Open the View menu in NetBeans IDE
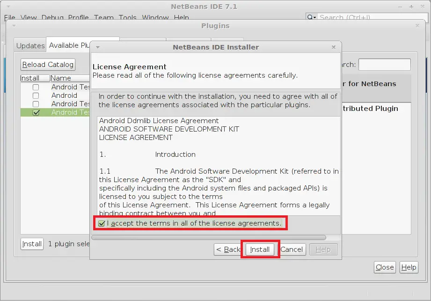 click(29, 18)
